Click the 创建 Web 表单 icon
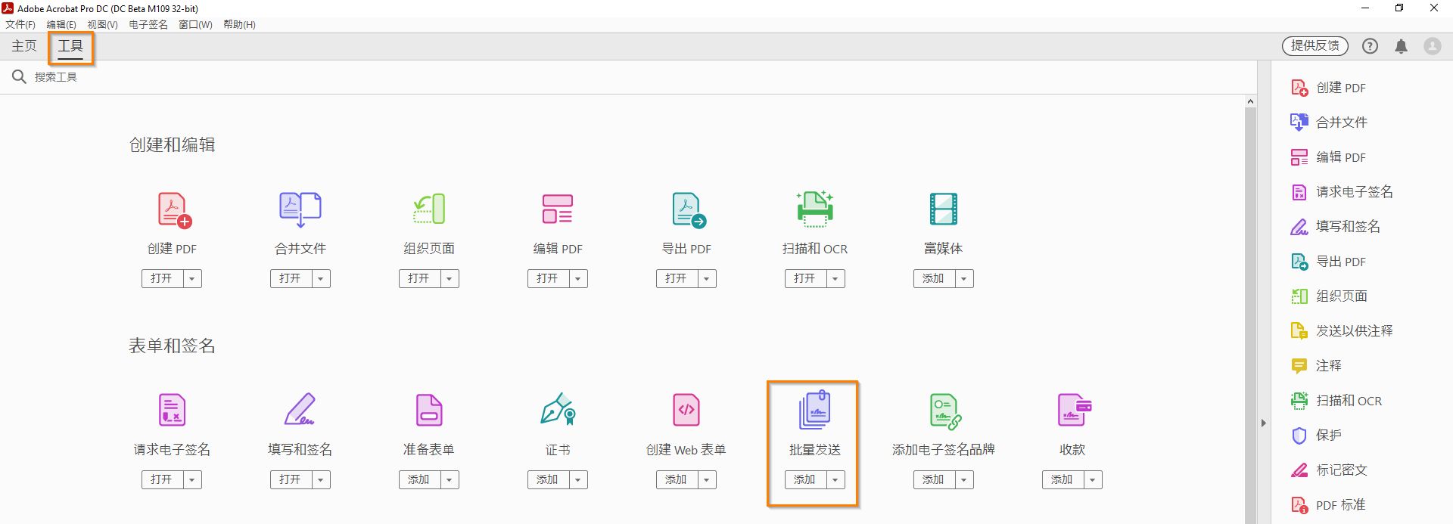Image resolution: width=1453 pixels, height=524 pixels. (686, 410)
